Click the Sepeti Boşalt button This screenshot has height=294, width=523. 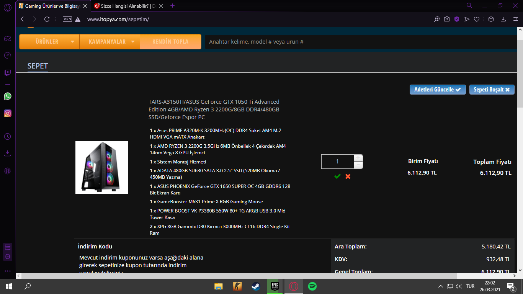(x=492, y=90)
